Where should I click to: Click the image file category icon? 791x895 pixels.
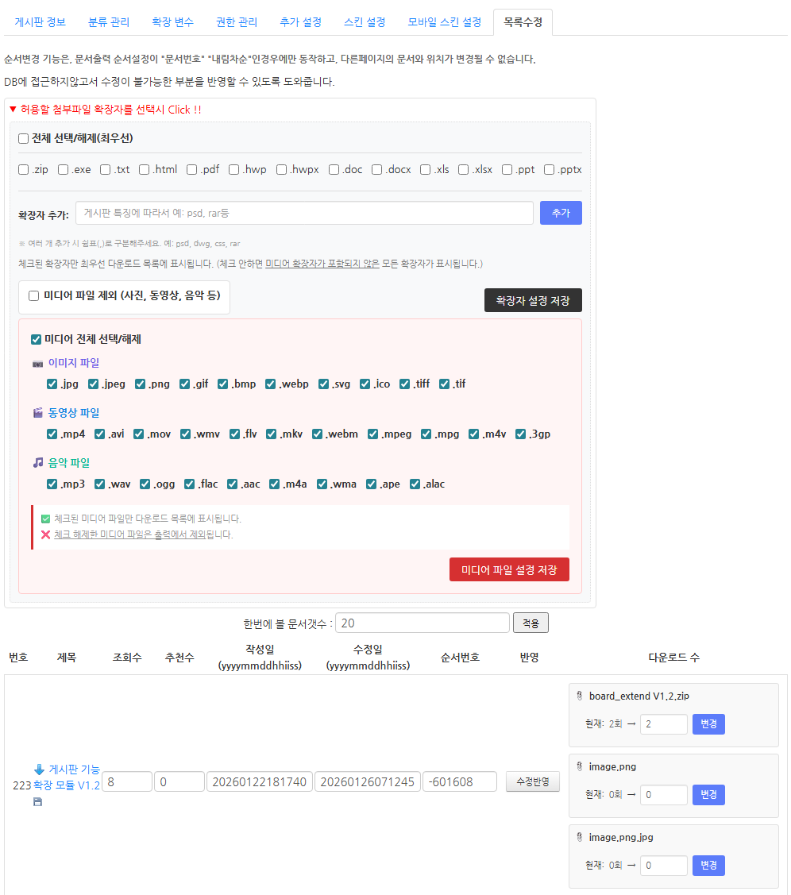point(37,363)
